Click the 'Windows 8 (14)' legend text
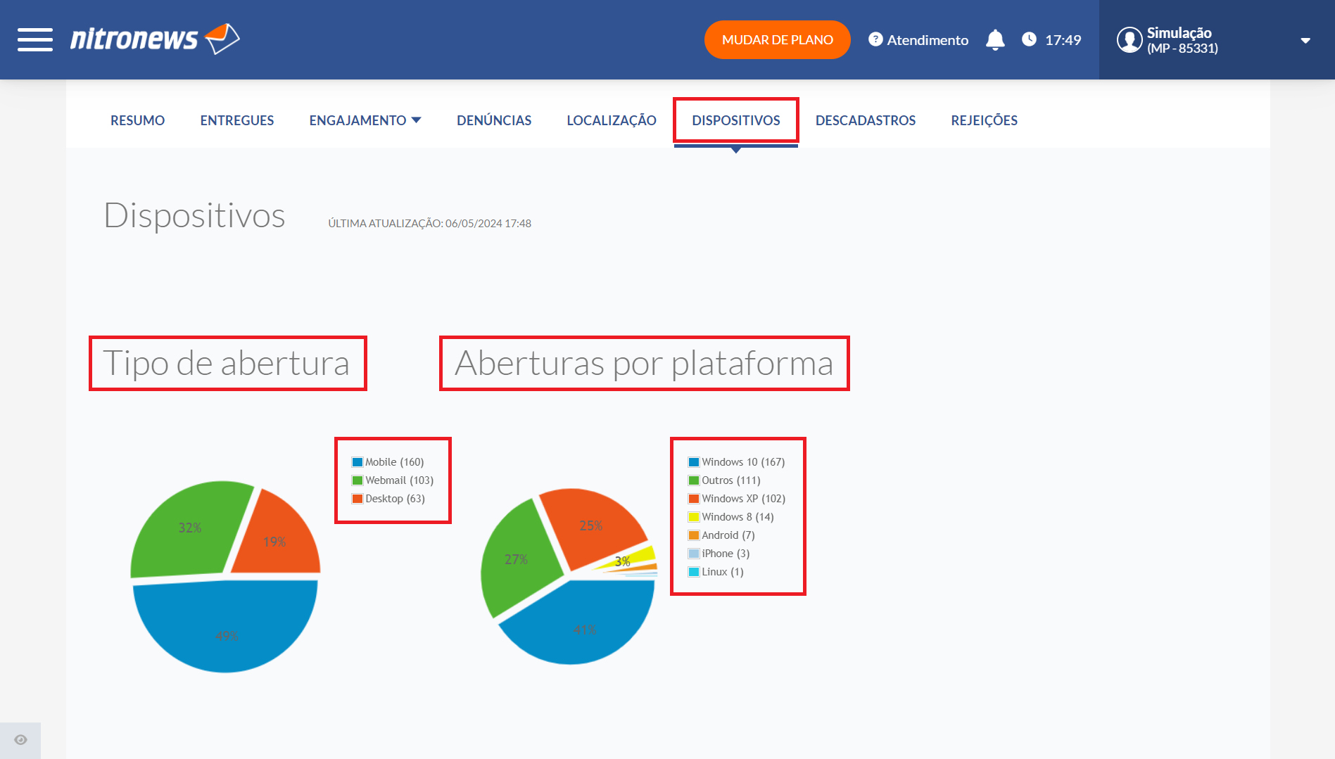This screenshot has width=1335, height=759. (738, 517)
